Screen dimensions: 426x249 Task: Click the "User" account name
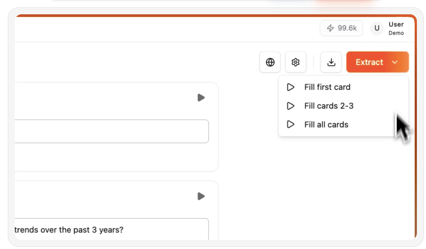pos(396,25)
